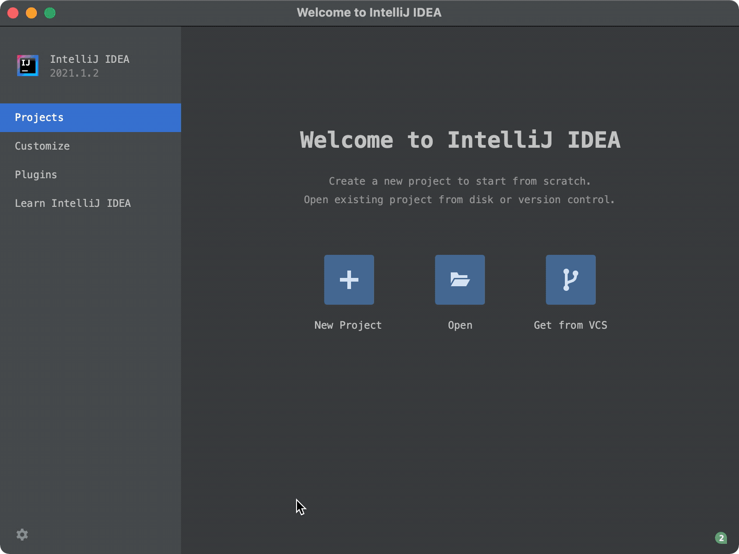Click the green zoom window control
The image size is (739, 554).
click(51, 13)
